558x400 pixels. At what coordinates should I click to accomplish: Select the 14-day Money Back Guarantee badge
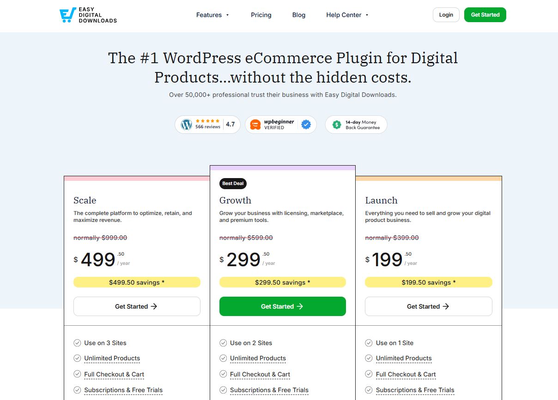click(356, 124)
